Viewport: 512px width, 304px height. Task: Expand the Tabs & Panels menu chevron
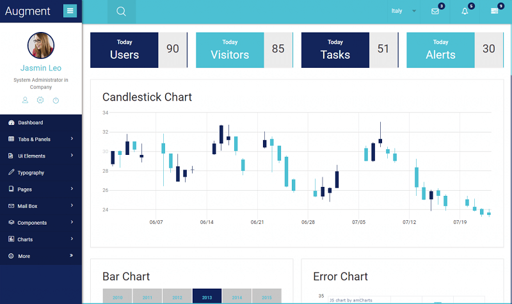click(x=72, y=139)
